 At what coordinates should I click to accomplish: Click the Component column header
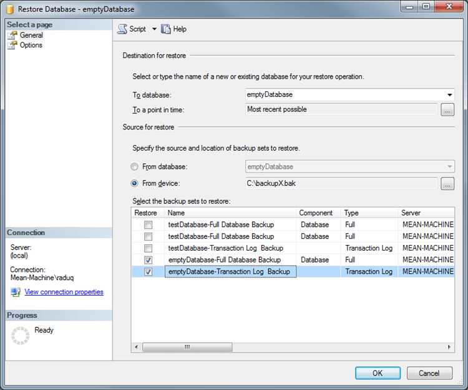tap(318, 212)
